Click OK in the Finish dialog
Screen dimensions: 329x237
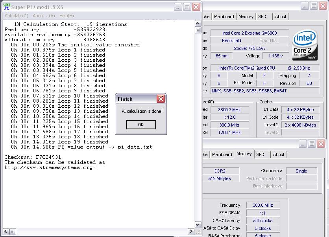tap(141, 125)
